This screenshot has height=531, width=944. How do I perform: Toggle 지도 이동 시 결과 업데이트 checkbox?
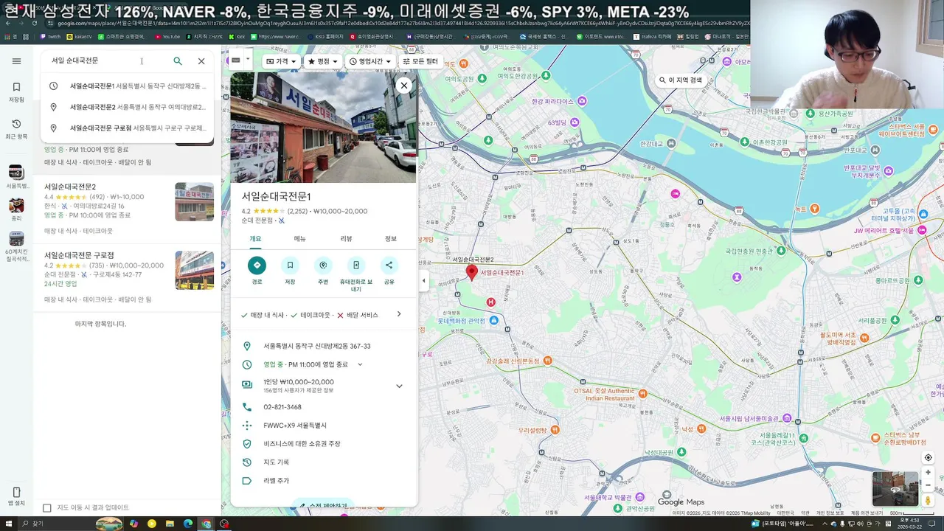[47, 508]
